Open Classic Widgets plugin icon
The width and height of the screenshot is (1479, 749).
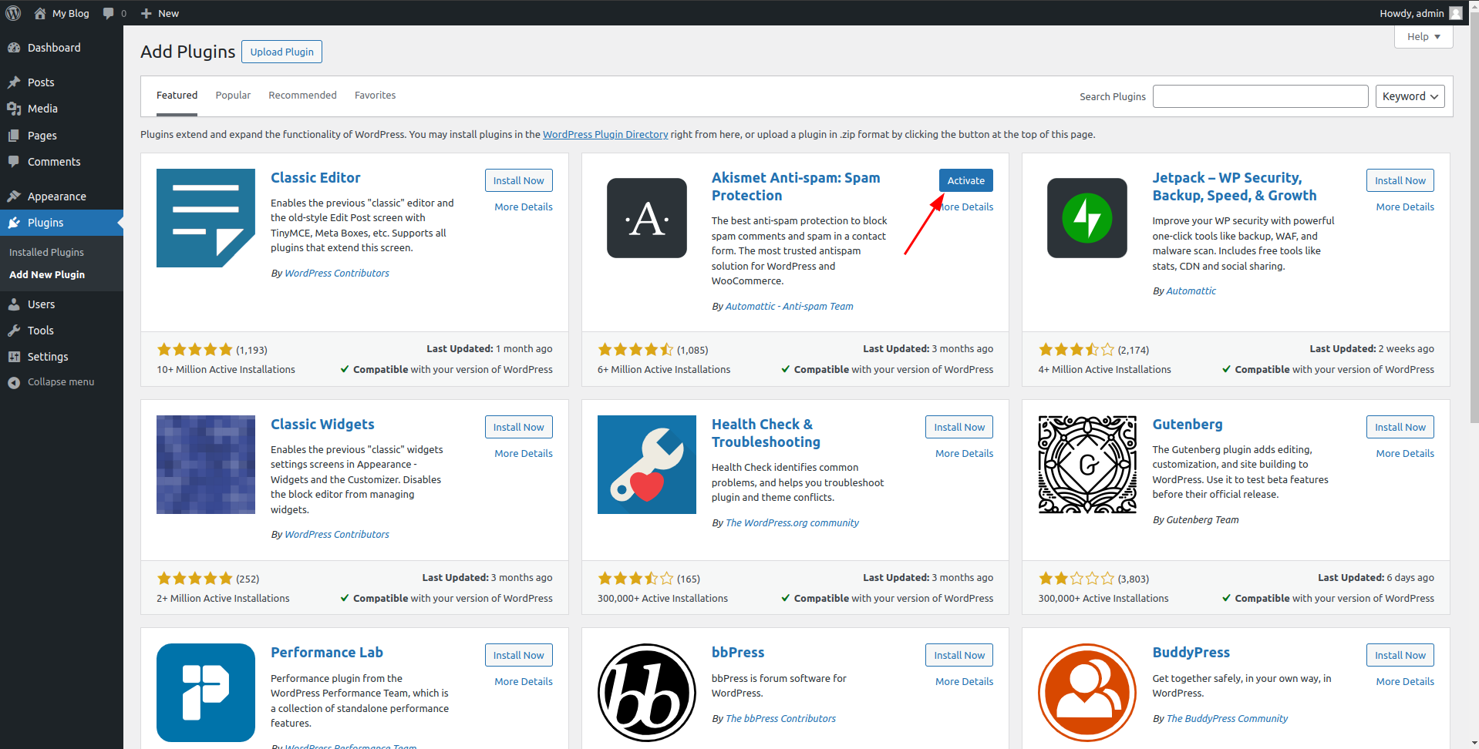click(206, 465)
